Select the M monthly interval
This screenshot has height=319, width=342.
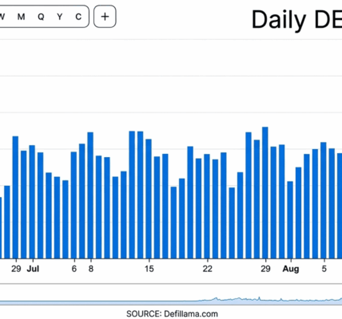point(22,17)
